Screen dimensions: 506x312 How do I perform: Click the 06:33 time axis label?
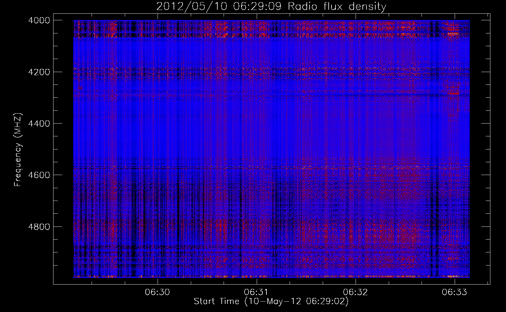point(454,292)
